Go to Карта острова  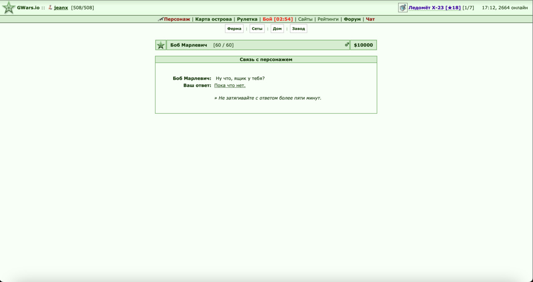(x=214, y=19)
